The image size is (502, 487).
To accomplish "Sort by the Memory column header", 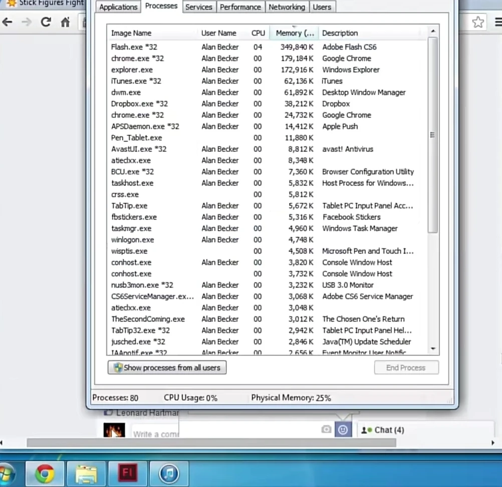I will pos(294,33).
